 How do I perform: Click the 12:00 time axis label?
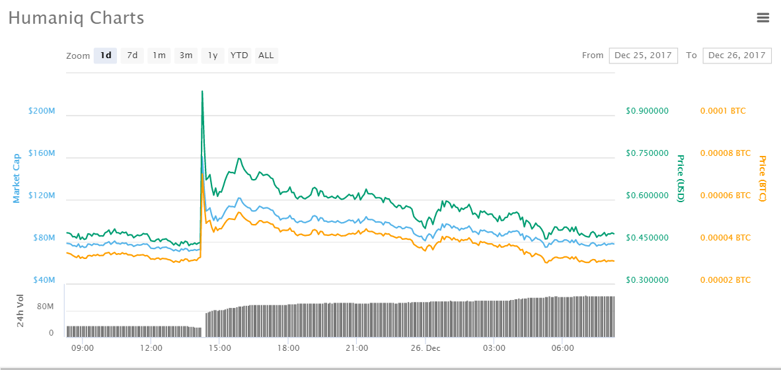tap(151, 348)
